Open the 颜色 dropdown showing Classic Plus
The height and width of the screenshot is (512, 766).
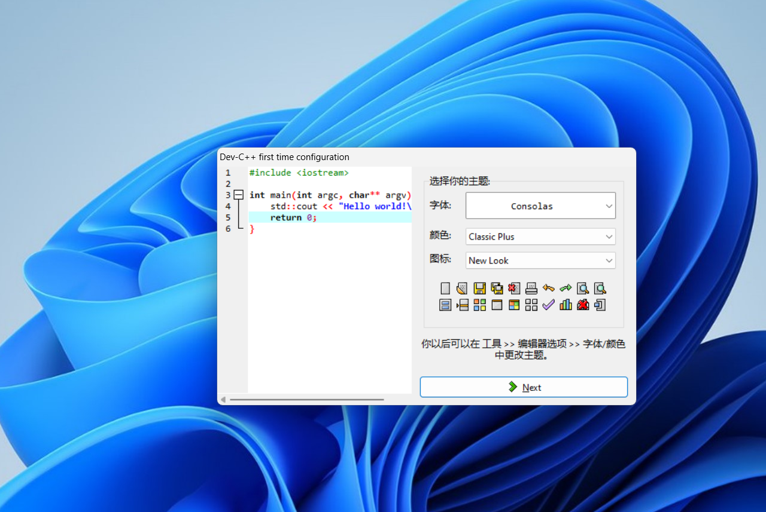tap(540, 237)
